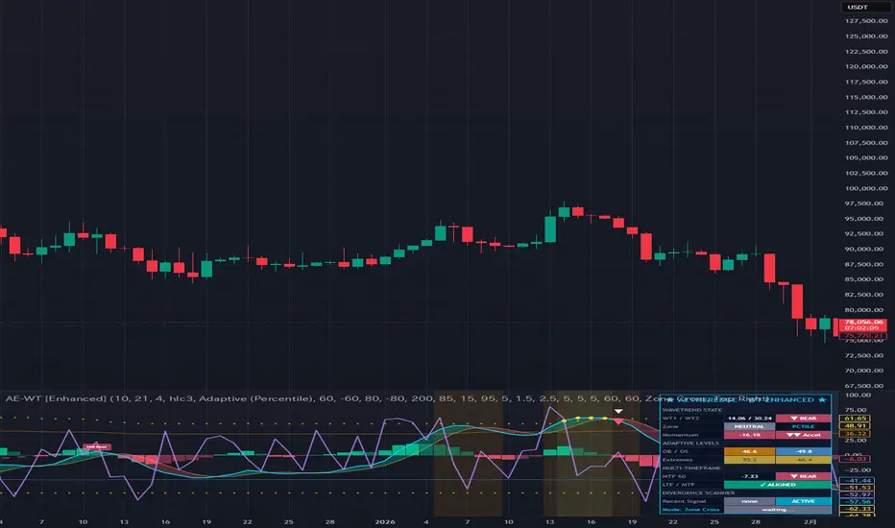Click the 100,000.00 price axis label
Viewport: 895px width, 528px height.
coord(866,188)
